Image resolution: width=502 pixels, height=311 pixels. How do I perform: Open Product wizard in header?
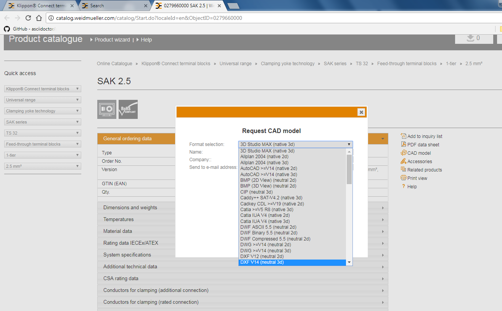(112, 40)
